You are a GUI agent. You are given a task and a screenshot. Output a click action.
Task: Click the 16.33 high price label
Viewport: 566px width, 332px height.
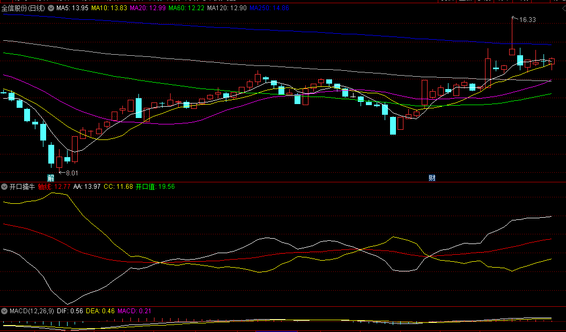tap(527, 20)
